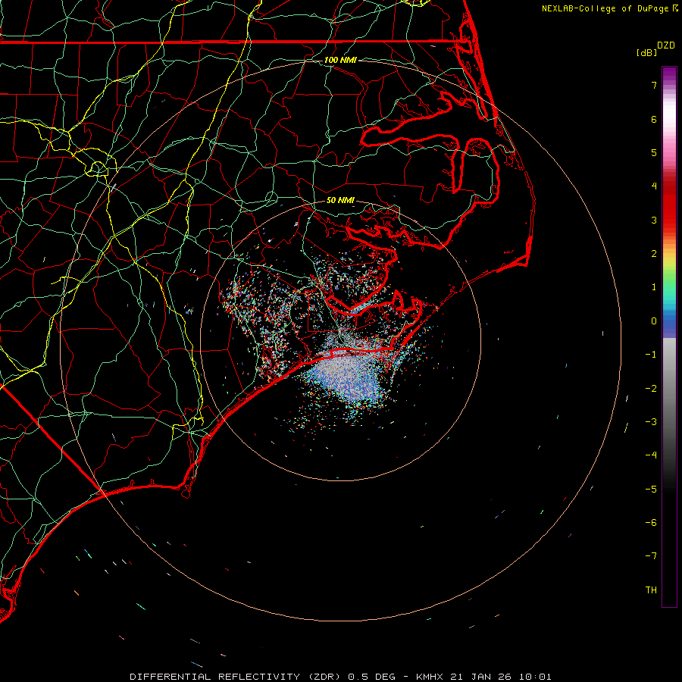This screenshot has width=682, height=682.
Task: Click the Differential Reflectivity caption at bottom
Action: [x=340, y=677]
